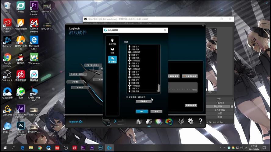
Task: Click the upper 多按键宏 button label
Action: coord(76,82)
